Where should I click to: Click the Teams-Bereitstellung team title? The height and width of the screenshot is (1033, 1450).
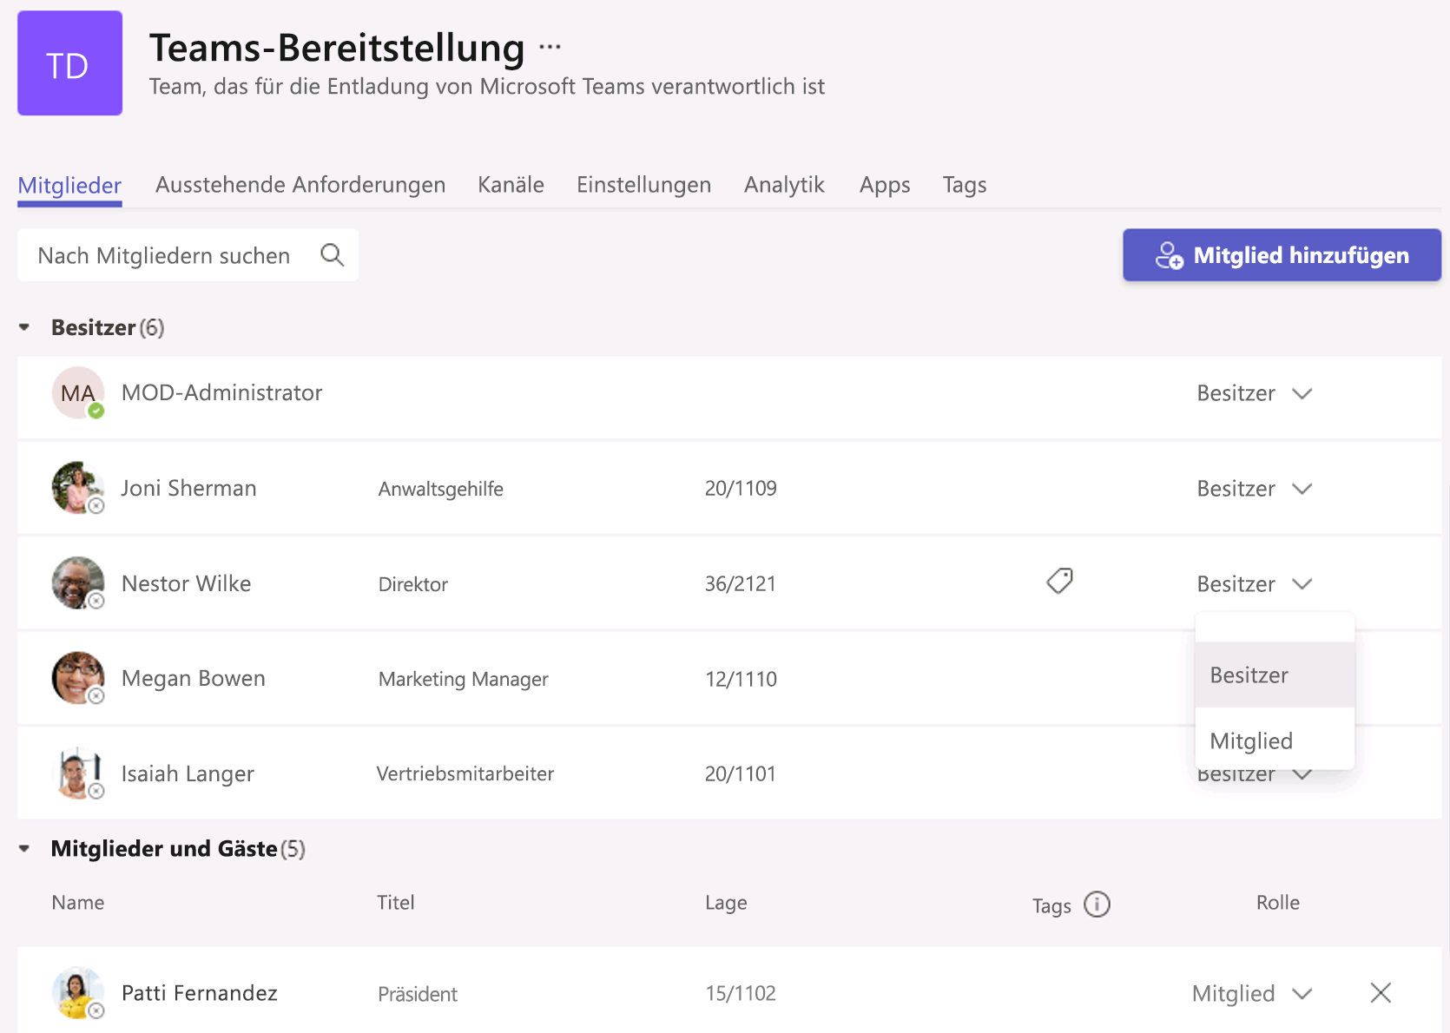pyautogui.click(x=337, y=48)
